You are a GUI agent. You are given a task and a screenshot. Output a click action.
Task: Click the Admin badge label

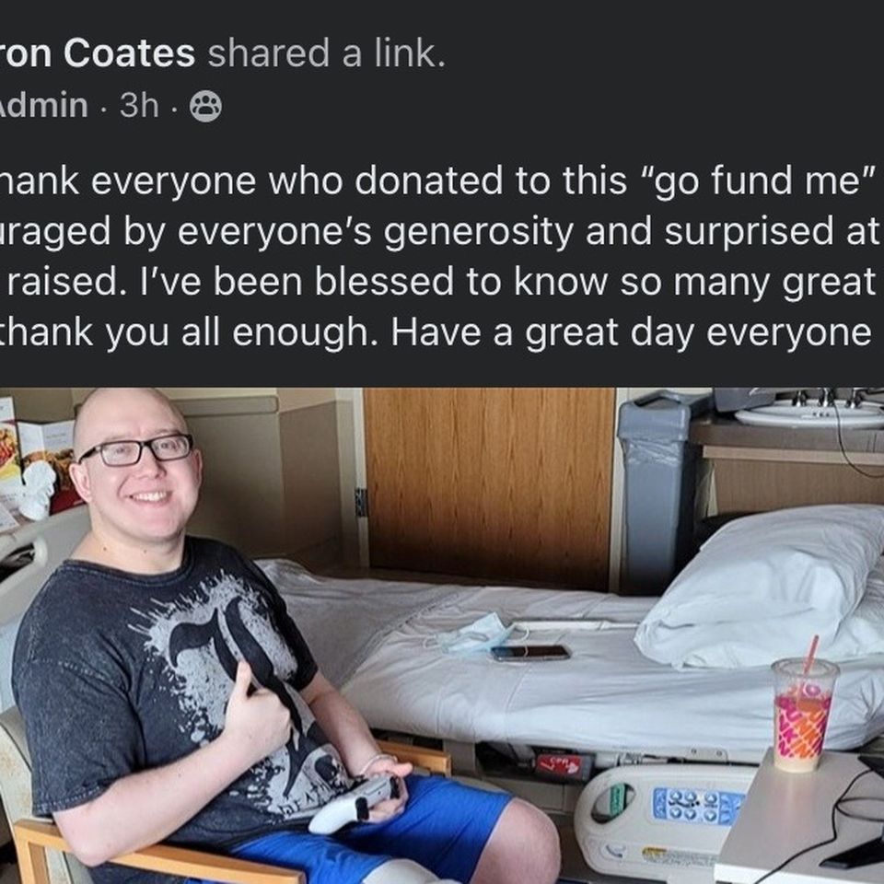click(x=44, y=105)
